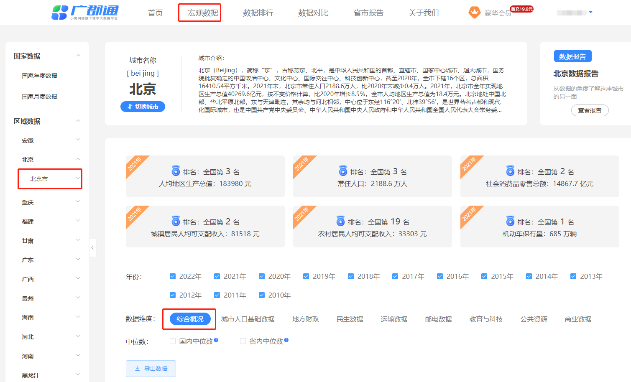The width and height of the screenshot is (631, 382).
Task: Click the medal icon beside 社会消费品零售总额 ranking
Action: 511,171
